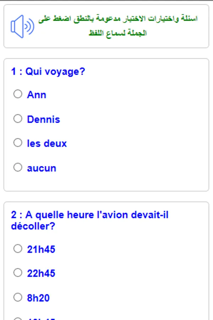Click the green Arabic instruction text
The image size is (213, 320).
click(x=118, y=26)
